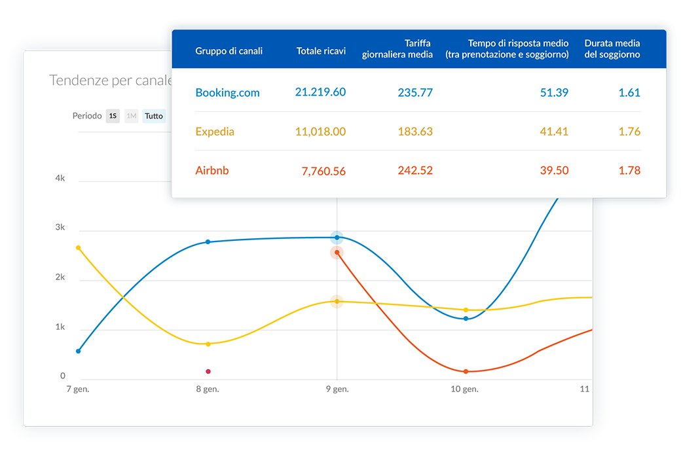Click red-orange data point on 10 gen.

click(x=466, y=371)
